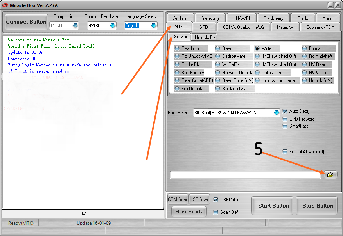Click the 0% progress bar
Image resolution: width=343 pixels, height=236 pixels.
point(83,214)
